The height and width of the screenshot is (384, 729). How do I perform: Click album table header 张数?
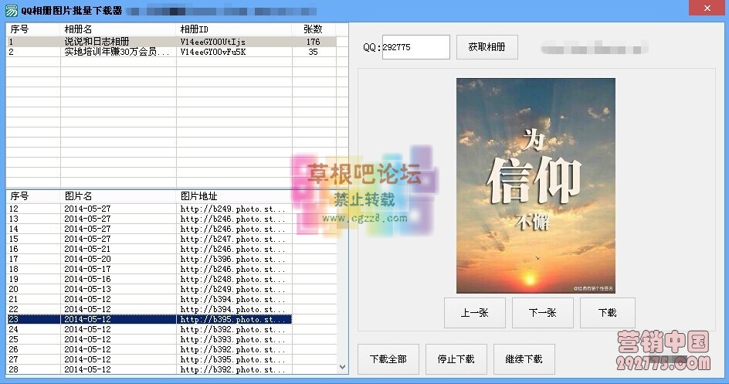313,29
